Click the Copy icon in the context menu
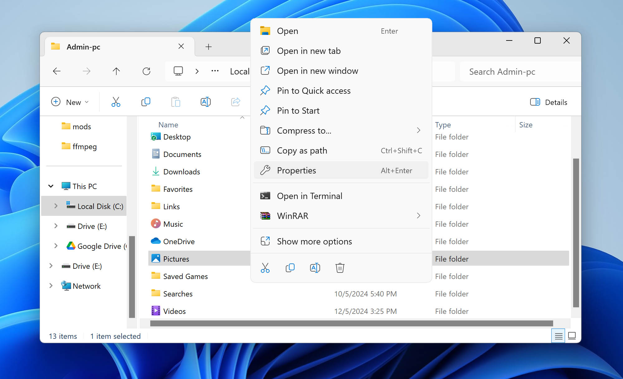623x379 pixels. click(290, 268)
